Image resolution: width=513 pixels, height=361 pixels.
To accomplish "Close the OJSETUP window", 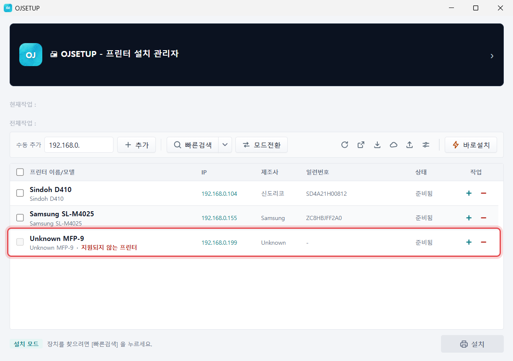I will (x=500, y=8).
